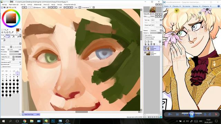Delete the image with red X in viewer
This screenshot has width=221, height=124.
[x=216, y=115]
